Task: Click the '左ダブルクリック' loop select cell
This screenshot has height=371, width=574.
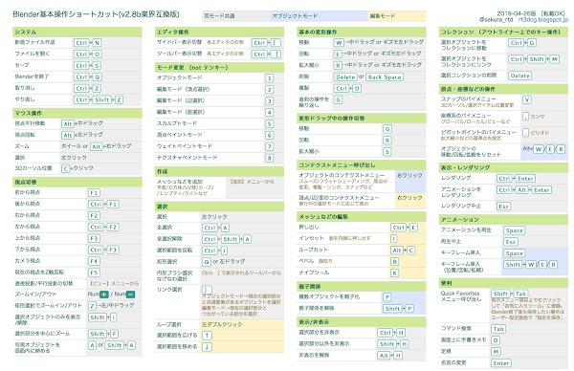Action: pyautogui.click(x=242, y=324)
